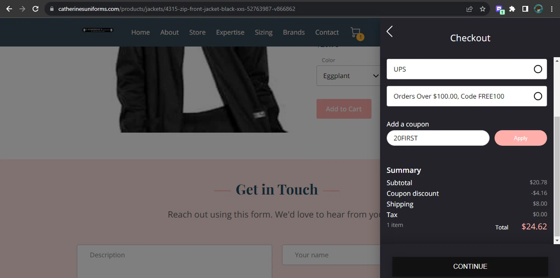
Task: Apply the coupon code
Action: (x=520, y=138)
